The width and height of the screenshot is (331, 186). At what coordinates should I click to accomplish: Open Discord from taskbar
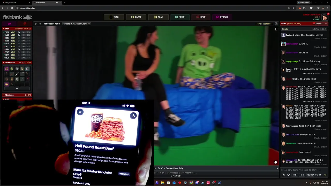197,183
